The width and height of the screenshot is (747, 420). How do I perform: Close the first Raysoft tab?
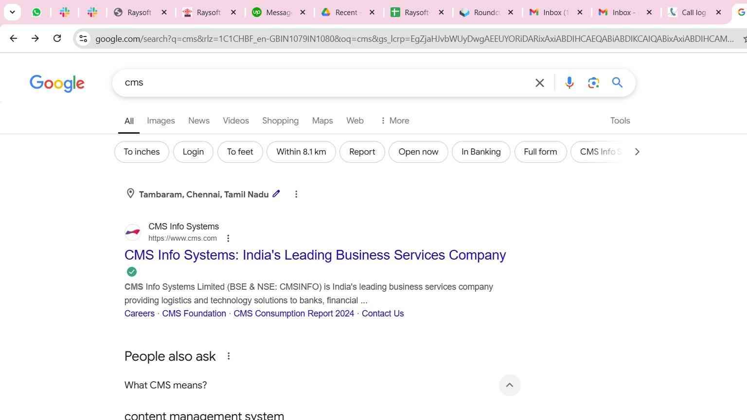[x=164, y=12]
